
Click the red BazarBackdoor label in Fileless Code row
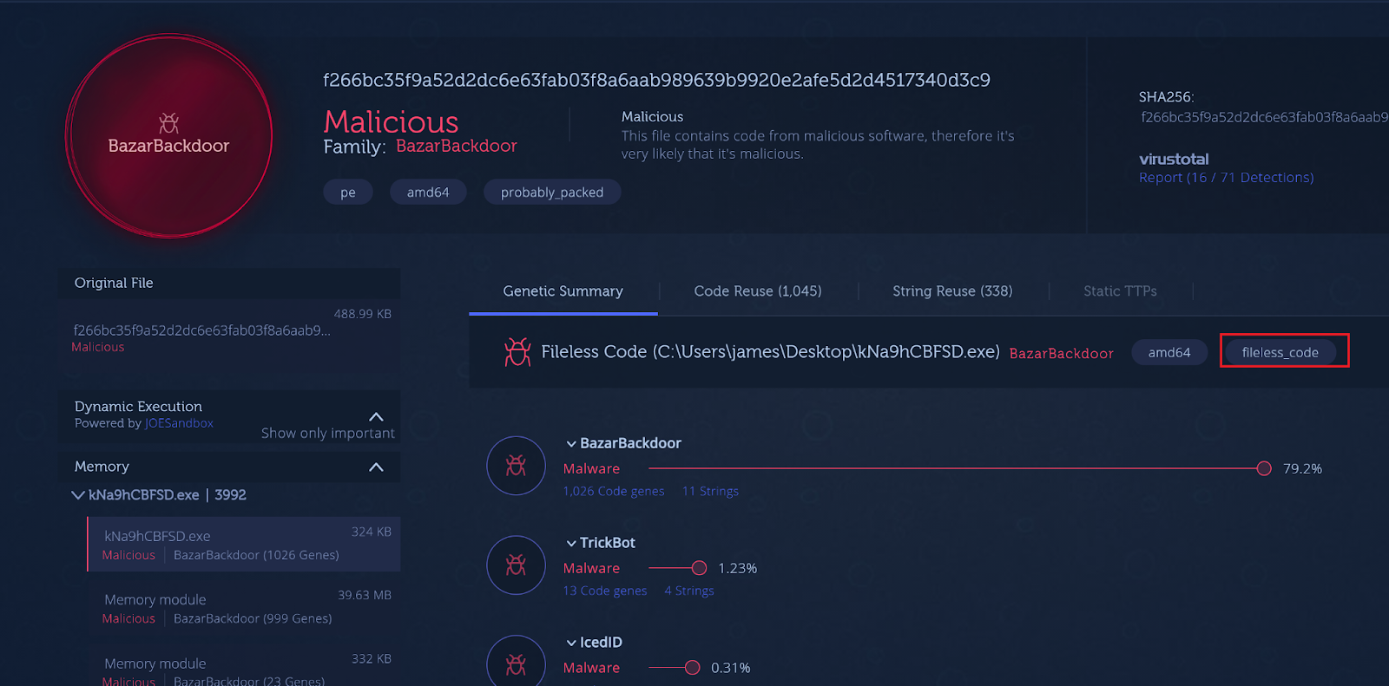(x=1061, y=353)
